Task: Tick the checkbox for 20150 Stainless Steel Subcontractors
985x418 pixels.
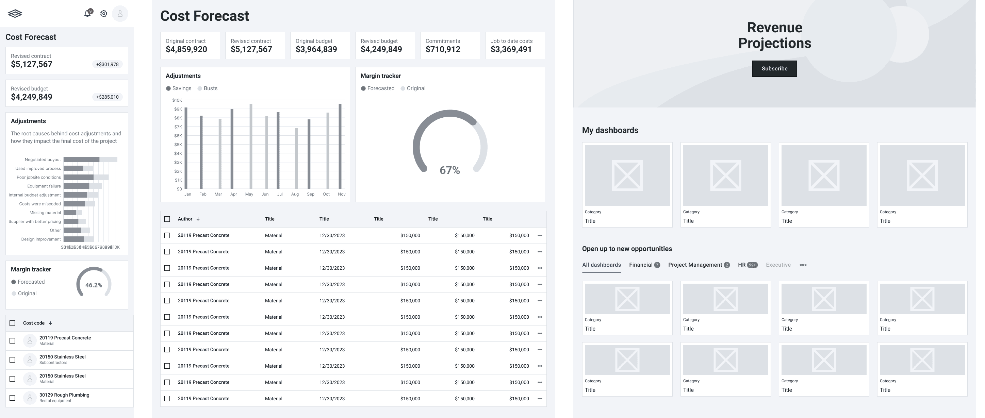Action: (x=12, y=360)
